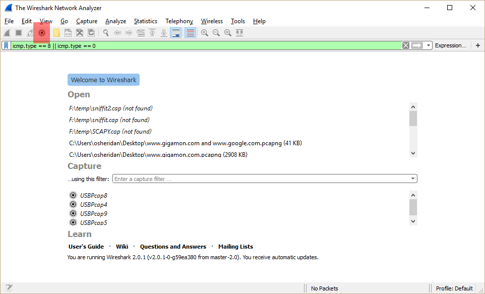Open the Help menu
The width and height of the screenshot is (485, 294).
pyautogui.click(x=259, y=21)
